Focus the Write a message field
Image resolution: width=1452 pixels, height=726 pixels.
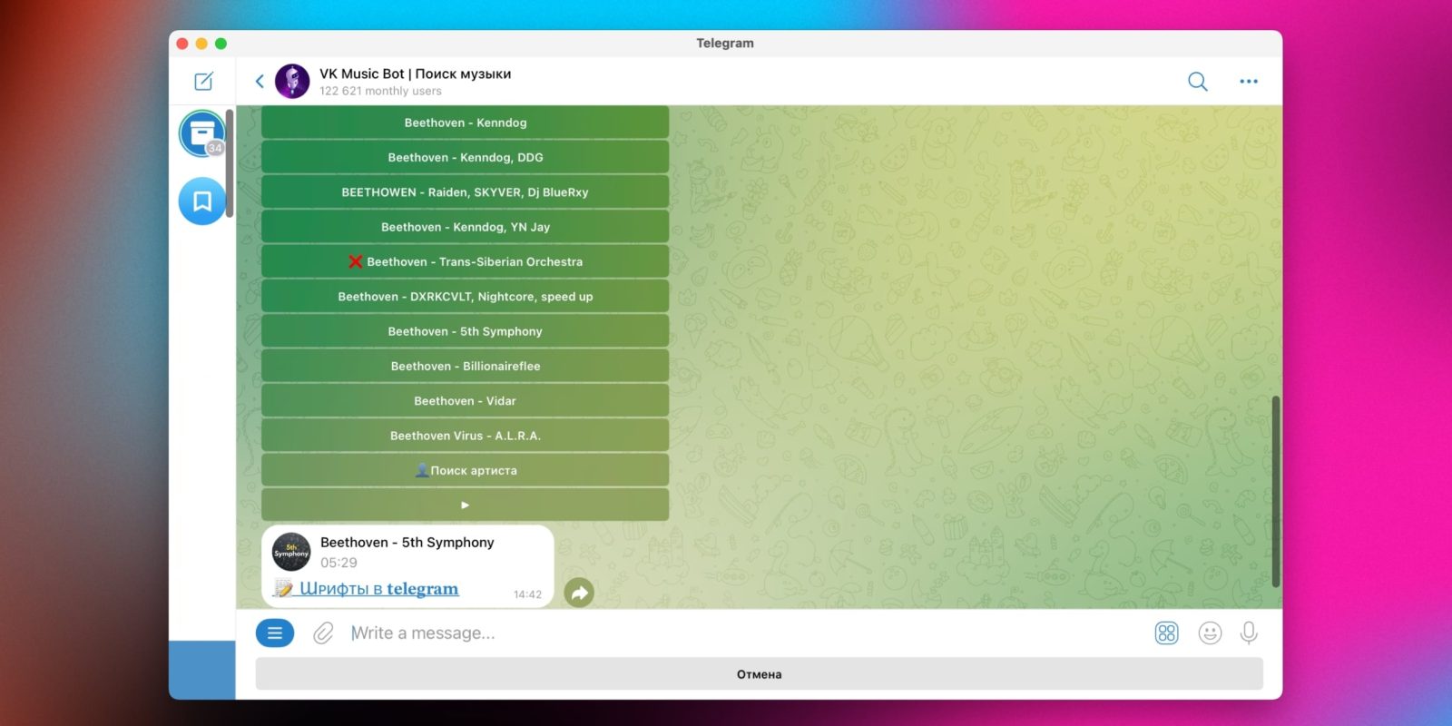coord(726,633)
